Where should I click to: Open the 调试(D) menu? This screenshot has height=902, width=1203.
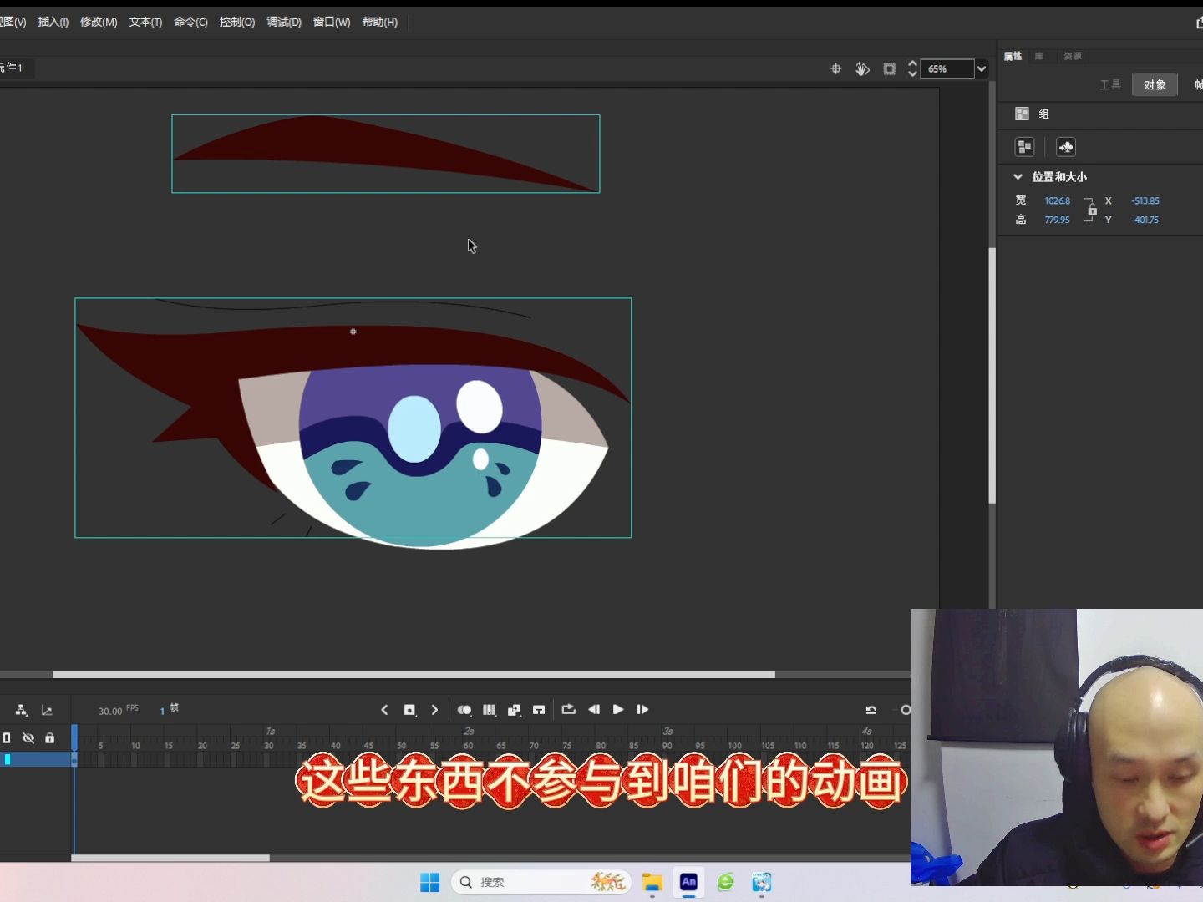tap(284, 22)
